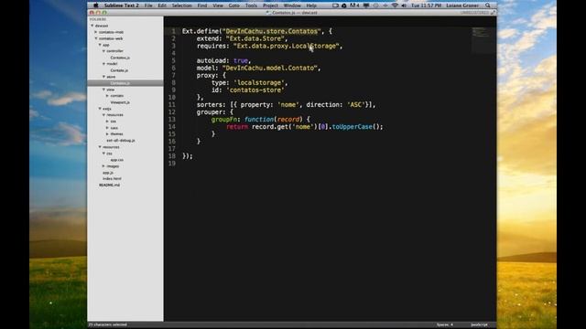The height and width of the screenshot is (329, 586).
Task: Click 'localstorage' on line 8
Action: click(x=259, y=83)
